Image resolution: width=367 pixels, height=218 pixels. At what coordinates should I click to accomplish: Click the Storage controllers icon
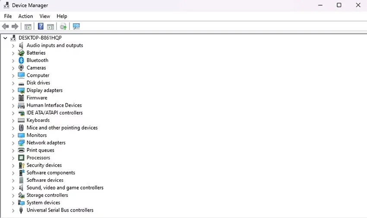pyautogui.click(x=21, y=195)
